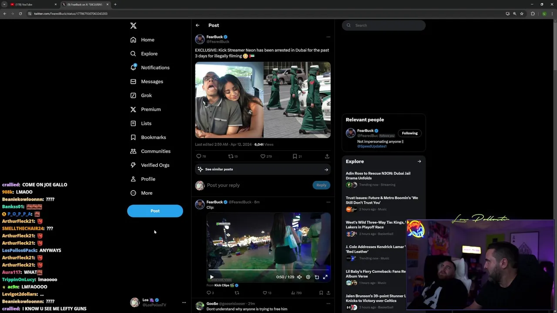
Task: Reload the page
Action: 20,13
